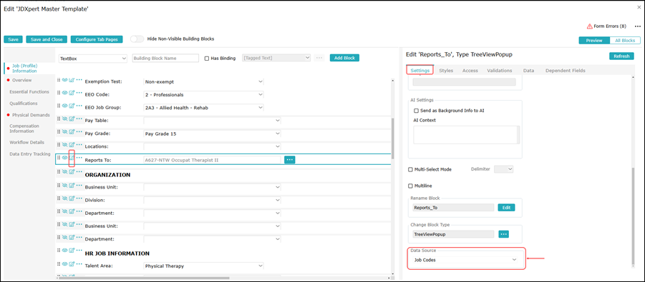Open more options for Talent Area row
645x282 pixels.
click(x=79, y=265)
